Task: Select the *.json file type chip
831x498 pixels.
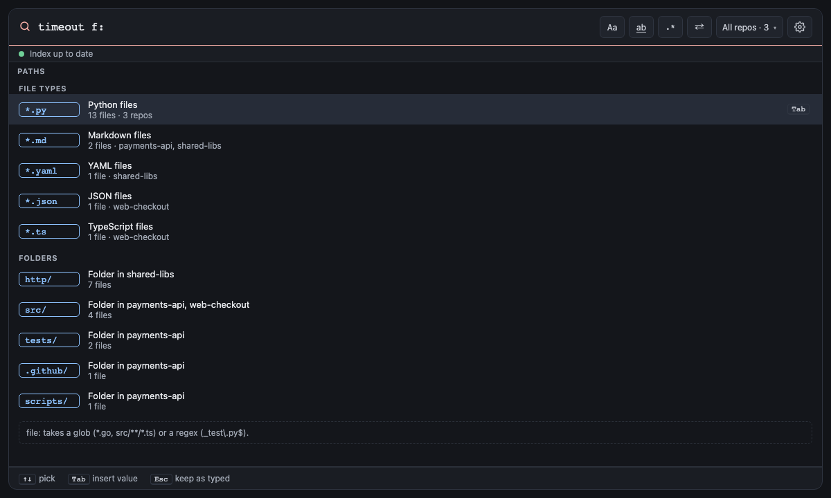Action: pos(49,201)
